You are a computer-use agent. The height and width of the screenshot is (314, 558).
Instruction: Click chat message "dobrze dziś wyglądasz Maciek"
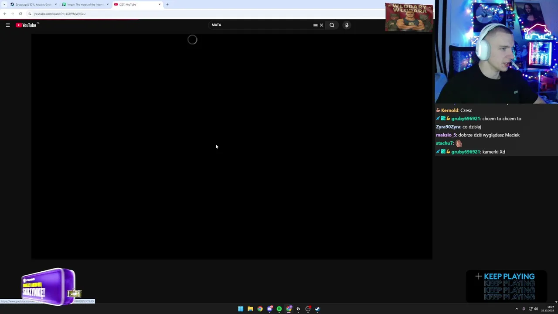coord(489,135)
